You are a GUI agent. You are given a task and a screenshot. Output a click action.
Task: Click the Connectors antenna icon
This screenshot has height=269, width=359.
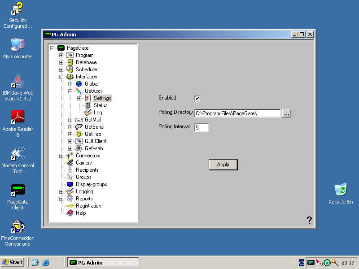(x=70, y=156)
